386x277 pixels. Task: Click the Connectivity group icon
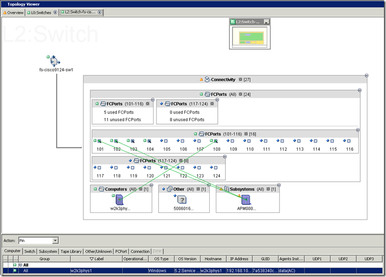click(x=208, y=79)
